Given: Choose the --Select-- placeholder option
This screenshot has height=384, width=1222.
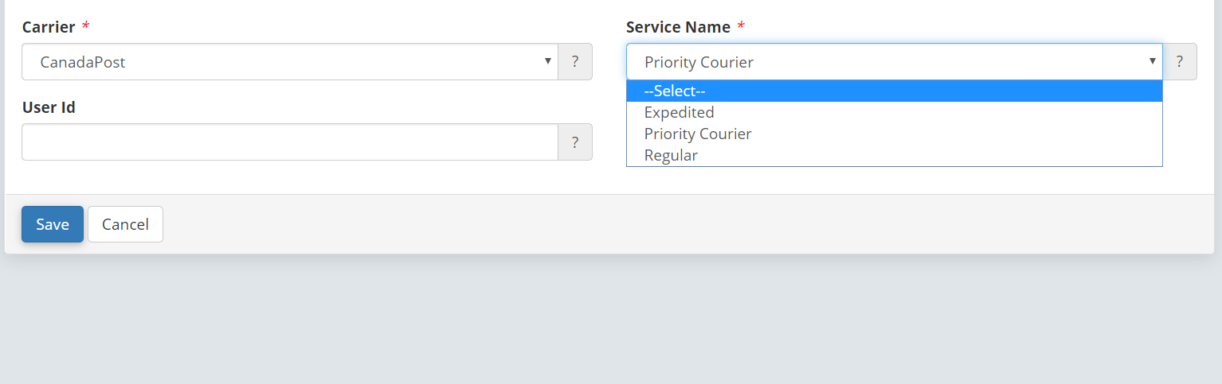Looking at the screenshot, I should 895,91.
